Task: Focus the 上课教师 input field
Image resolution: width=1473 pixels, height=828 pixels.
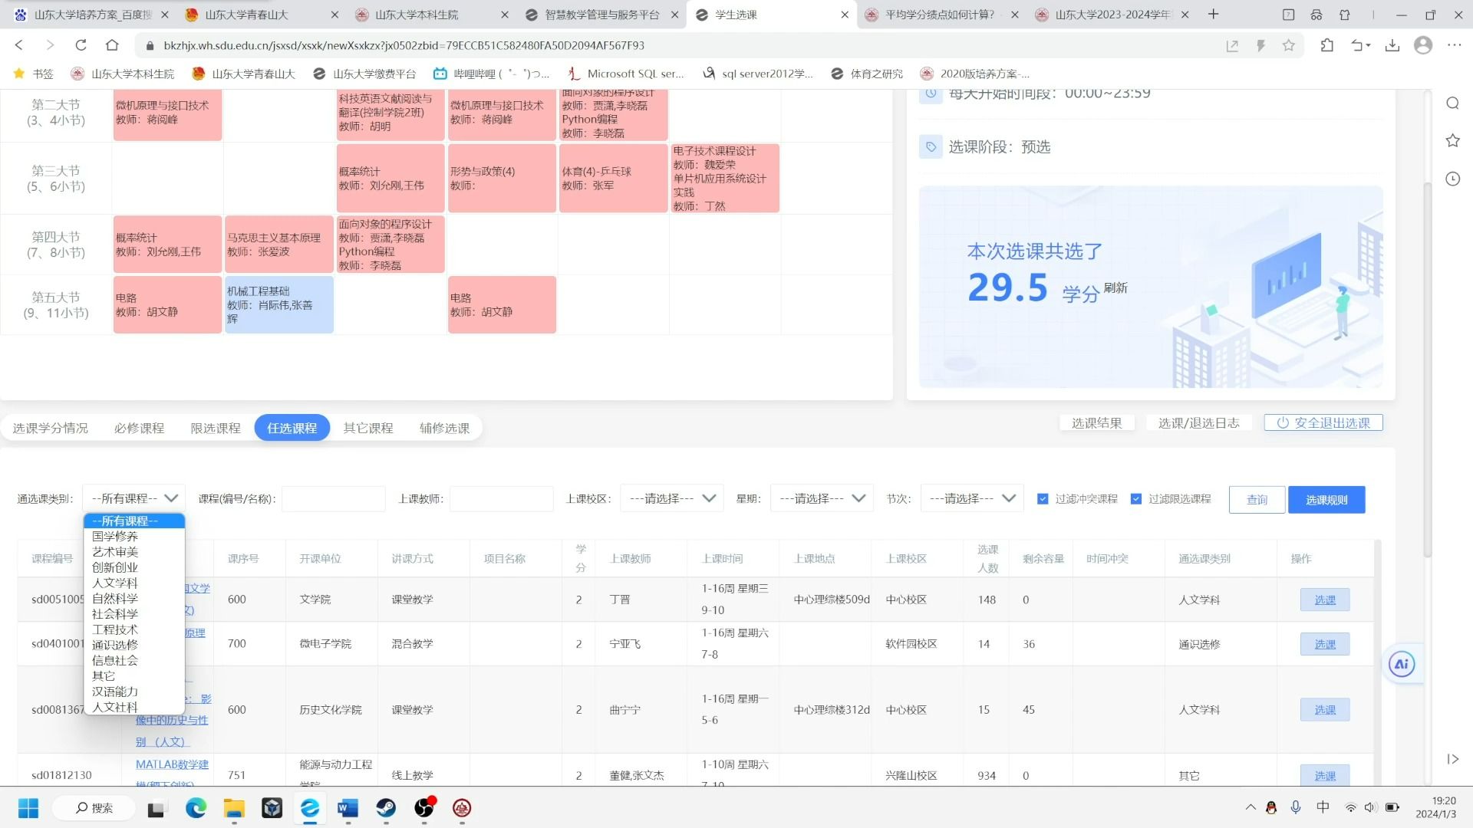Action: [502, 498]
